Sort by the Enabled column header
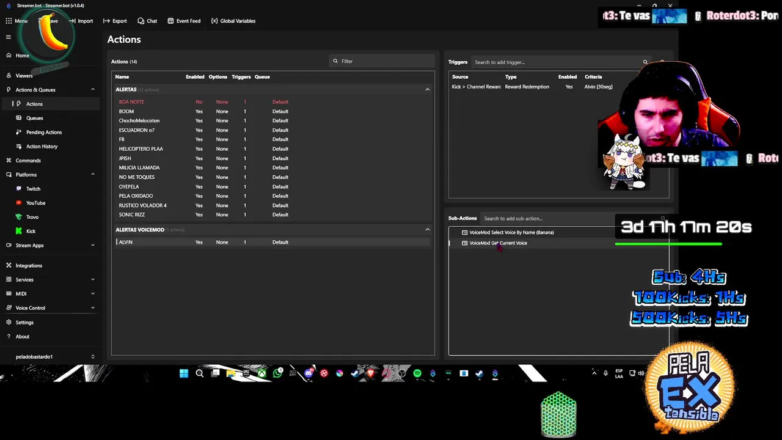 195,77
